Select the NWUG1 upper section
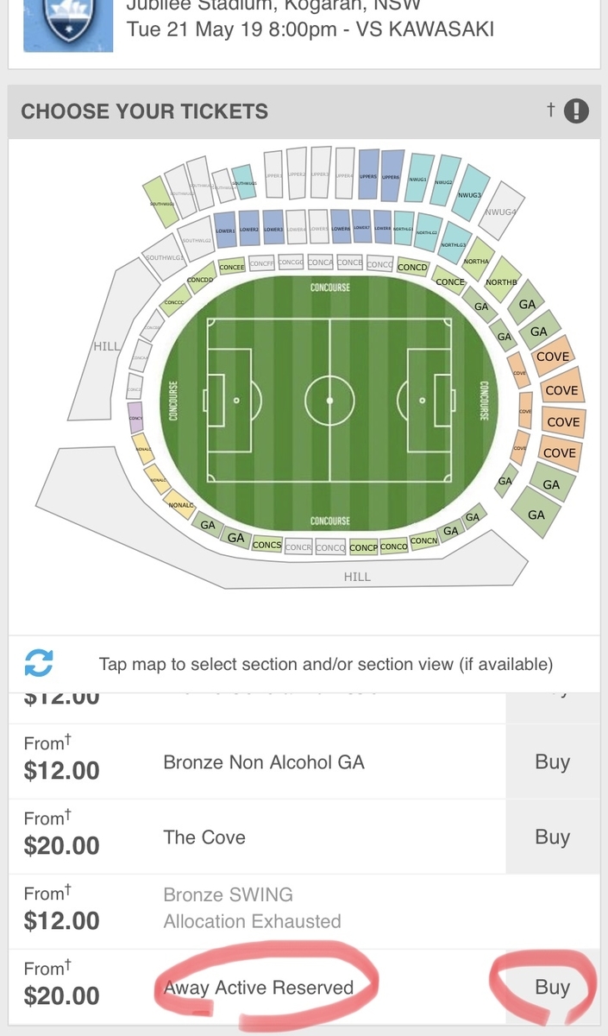This screenshot has width=608, height=1036. (x=420, y=180)
